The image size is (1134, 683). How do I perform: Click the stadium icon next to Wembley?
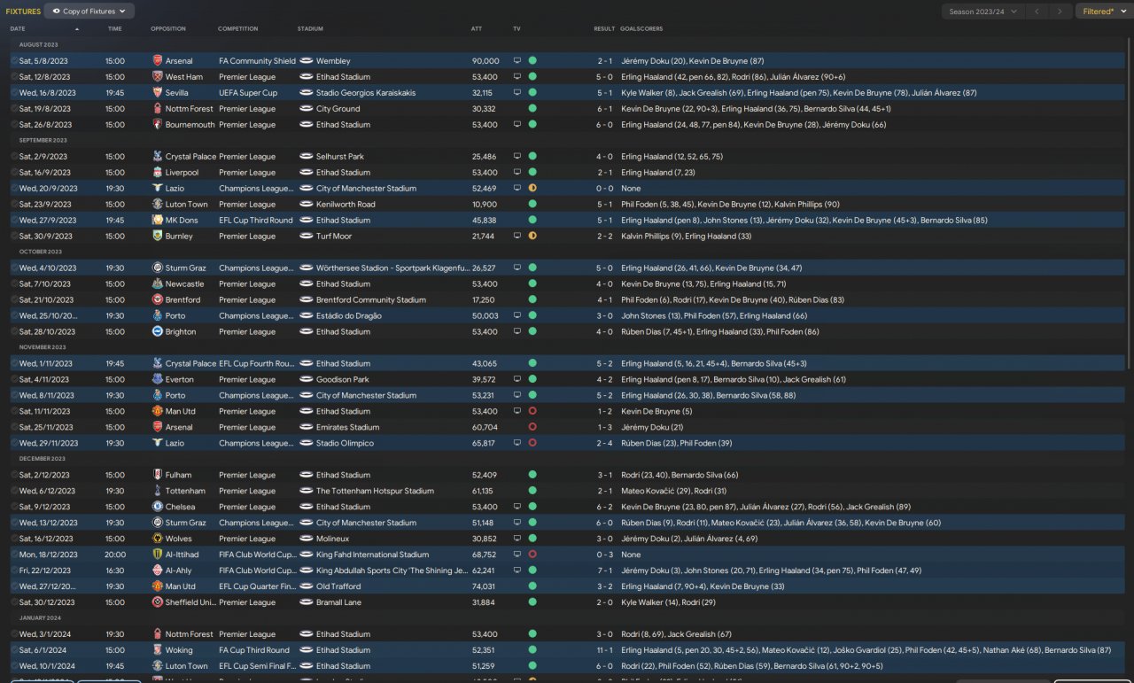[307, 61]
